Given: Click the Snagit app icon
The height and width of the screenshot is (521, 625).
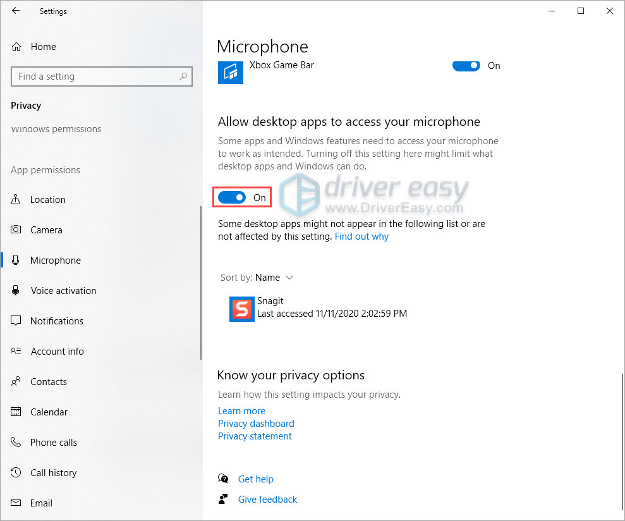Looking at the screenshot, I should (242, 309).
